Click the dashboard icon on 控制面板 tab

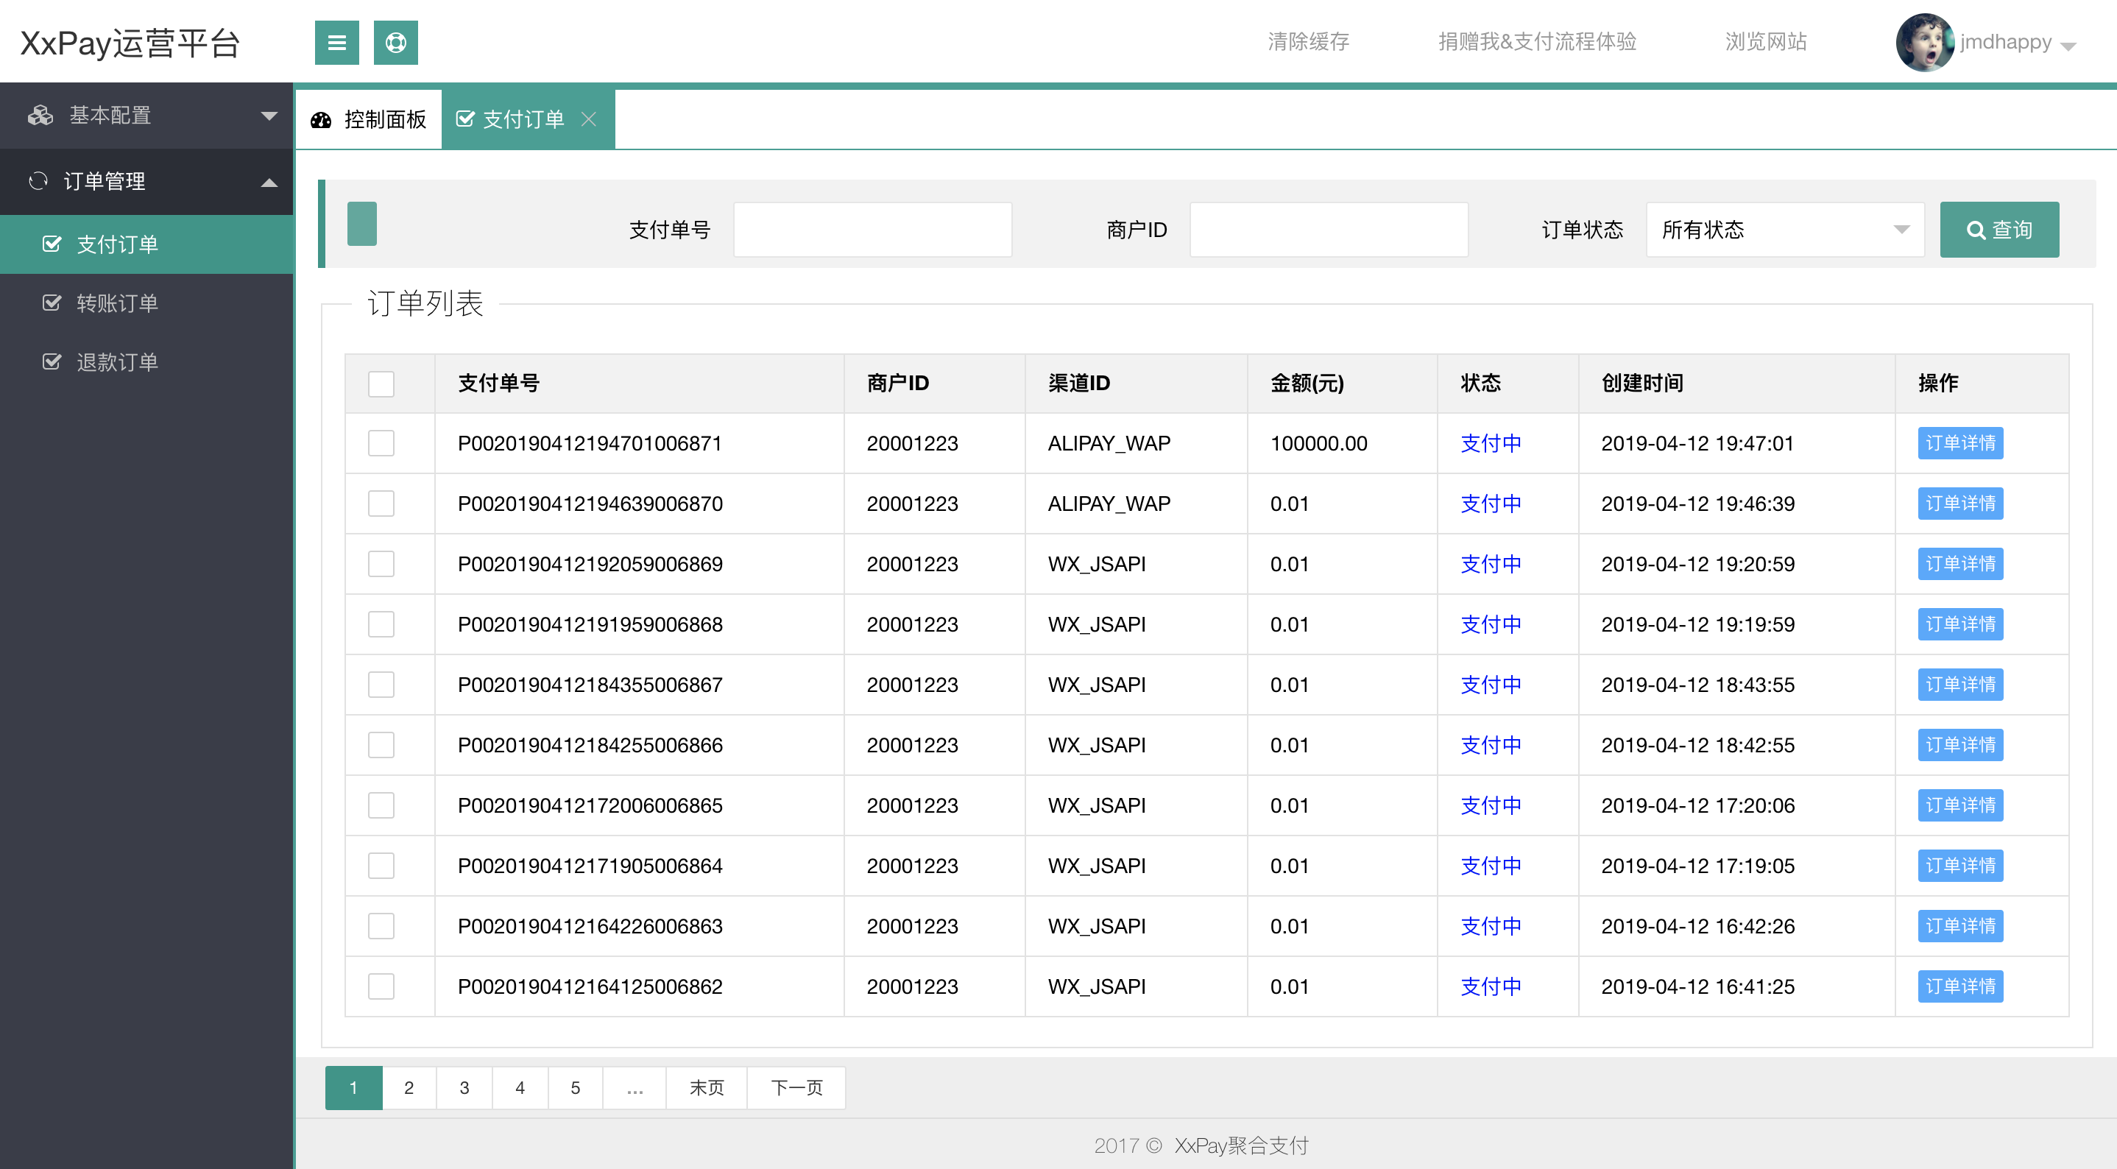click(320, 120)
